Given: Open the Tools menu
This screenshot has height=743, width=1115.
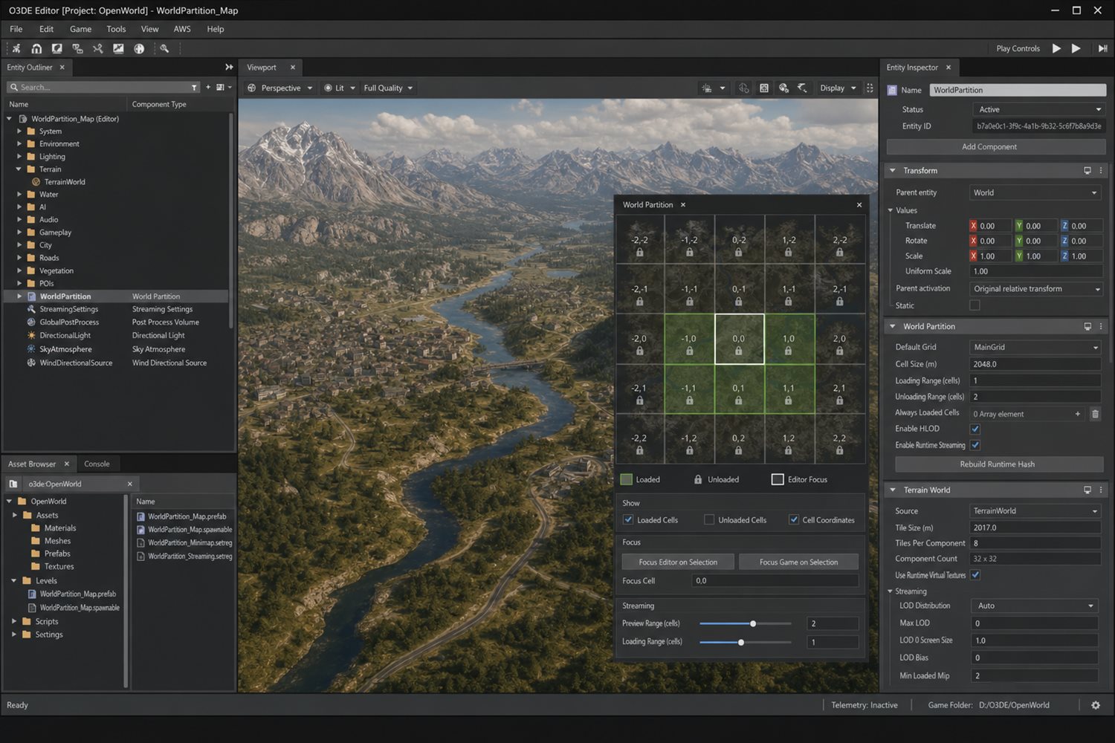Looking at the screenshot, I should 116,29.
